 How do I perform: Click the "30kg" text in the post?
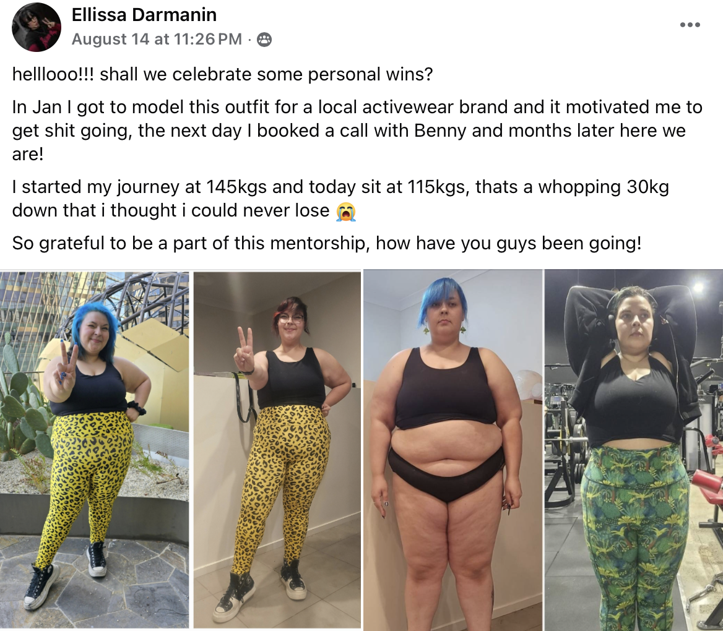pos(647,187)
